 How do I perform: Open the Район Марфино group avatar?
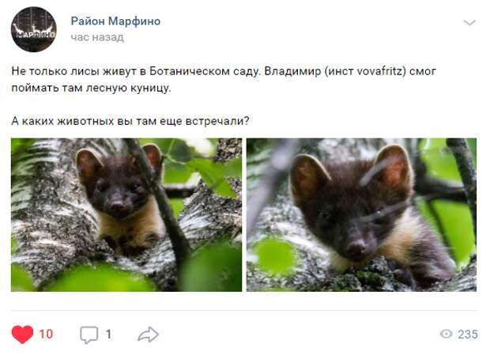coord(34,29)
